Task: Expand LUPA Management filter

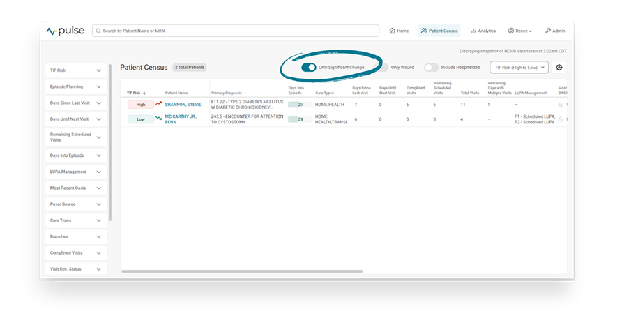Action: pos(76,172)
